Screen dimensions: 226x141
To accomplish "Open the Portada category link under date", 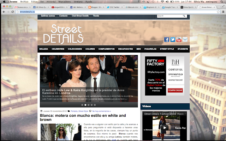I will click(x=74, y=111).
